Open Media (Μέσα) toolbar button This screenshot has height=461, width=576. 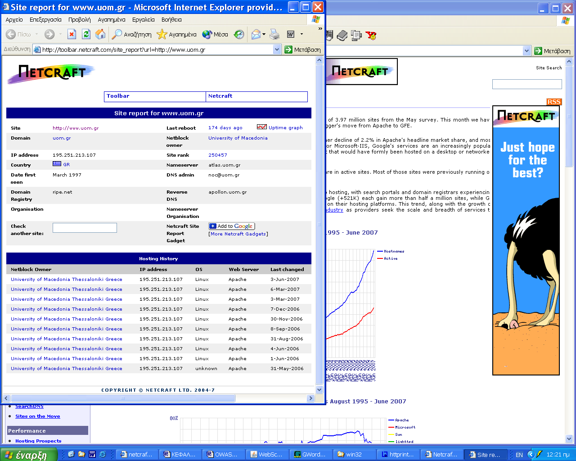215,34
